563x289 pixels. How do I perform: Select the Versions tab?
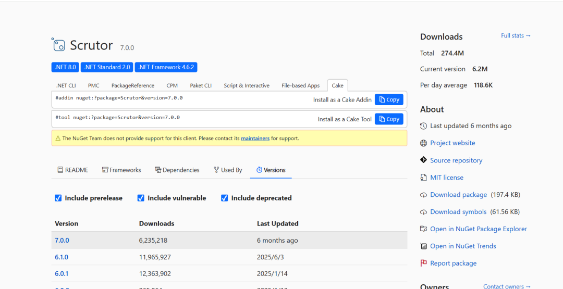pyautogui.click(x=271, y=170)
